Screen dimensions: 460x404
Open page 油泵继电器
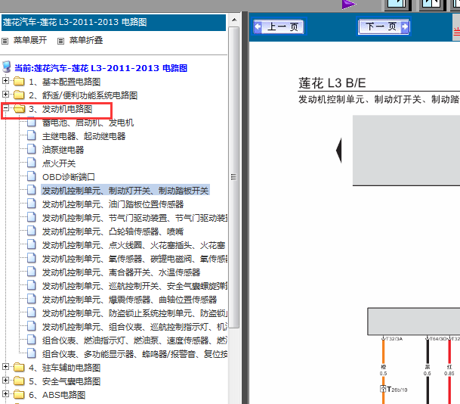(x=63, y=150)
